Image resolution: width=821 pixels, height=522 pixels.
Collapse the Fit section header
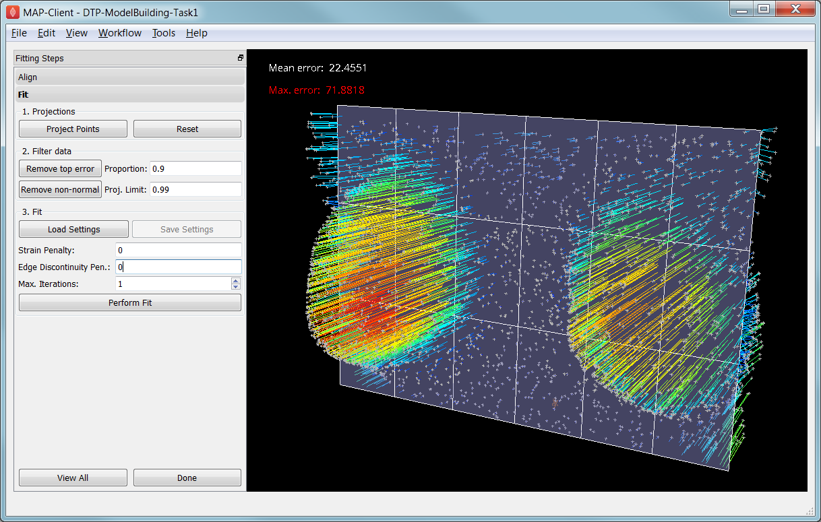pos(129,95)
